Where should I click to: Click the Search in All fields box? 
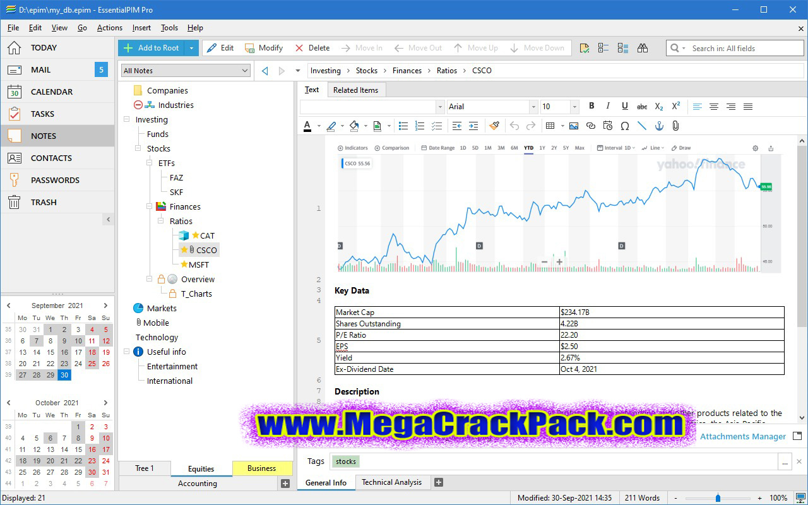[735, 48]
